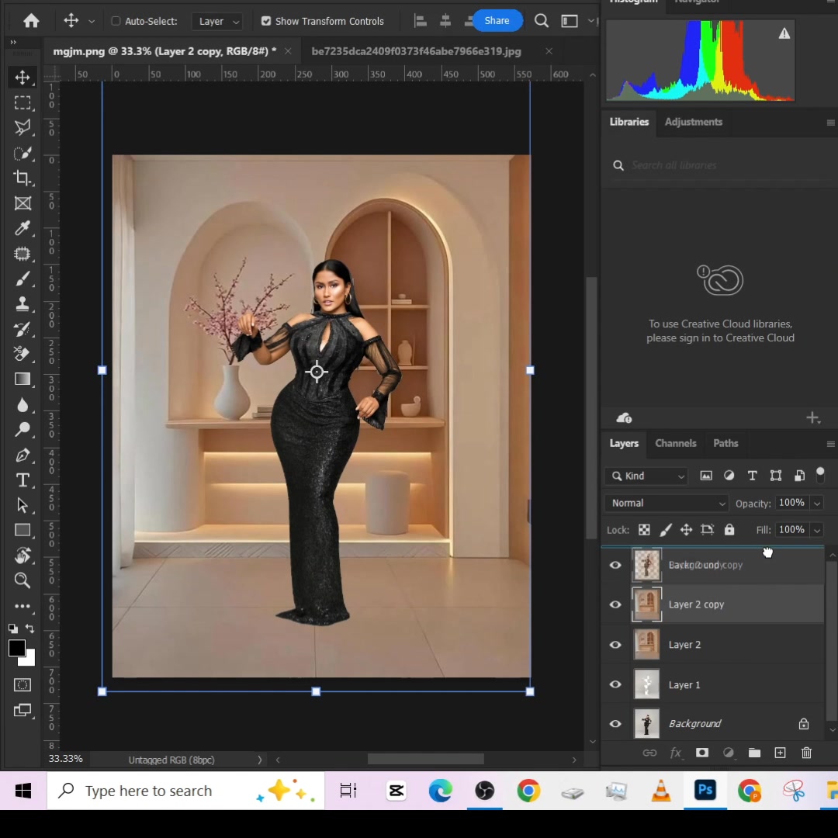The height and width of the screenshot is (838, 838).
Task: Select the Blur tool
Action: click(x=23, y=405)
